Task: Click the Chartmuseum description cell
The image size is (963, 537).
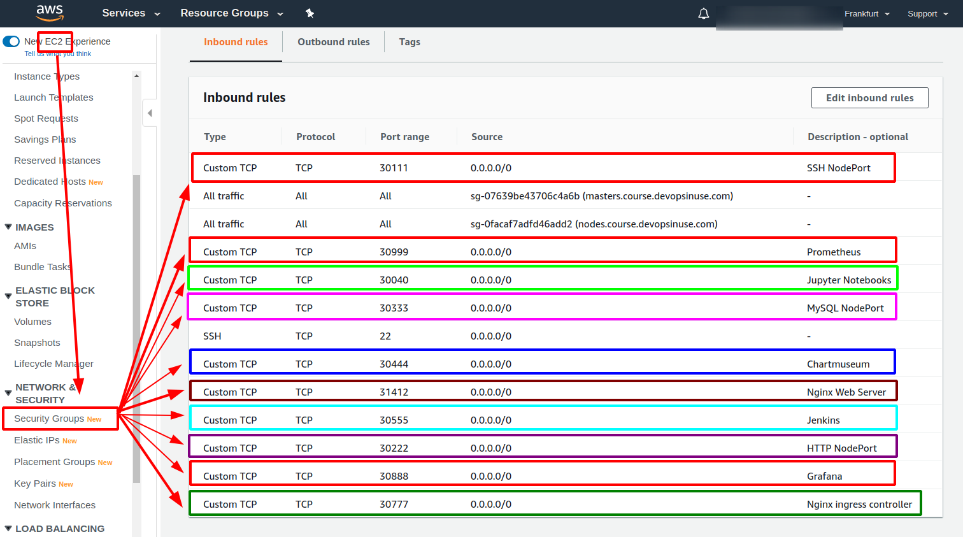Action: pos(838,364)
